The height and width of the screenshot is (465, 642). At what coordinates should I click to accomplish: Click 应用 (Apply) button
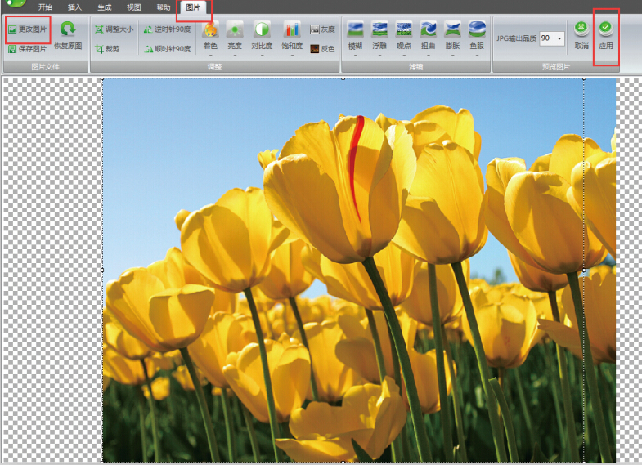[x=605, y=36]
